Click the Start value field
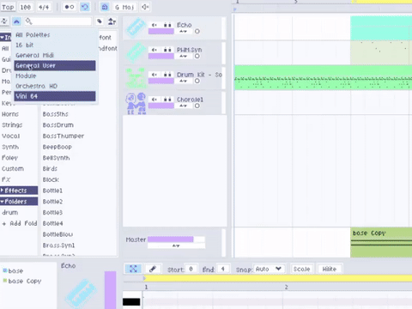The height and width of the screenshot is (309, 412). pos(191,269)
